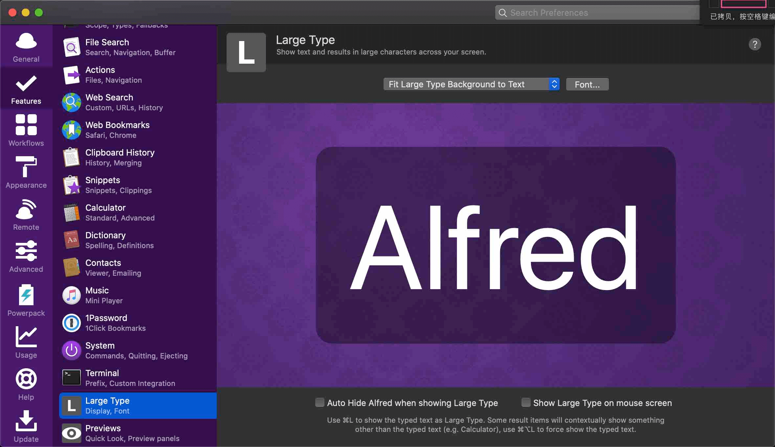Select the Calculator icon

point(72,213)
